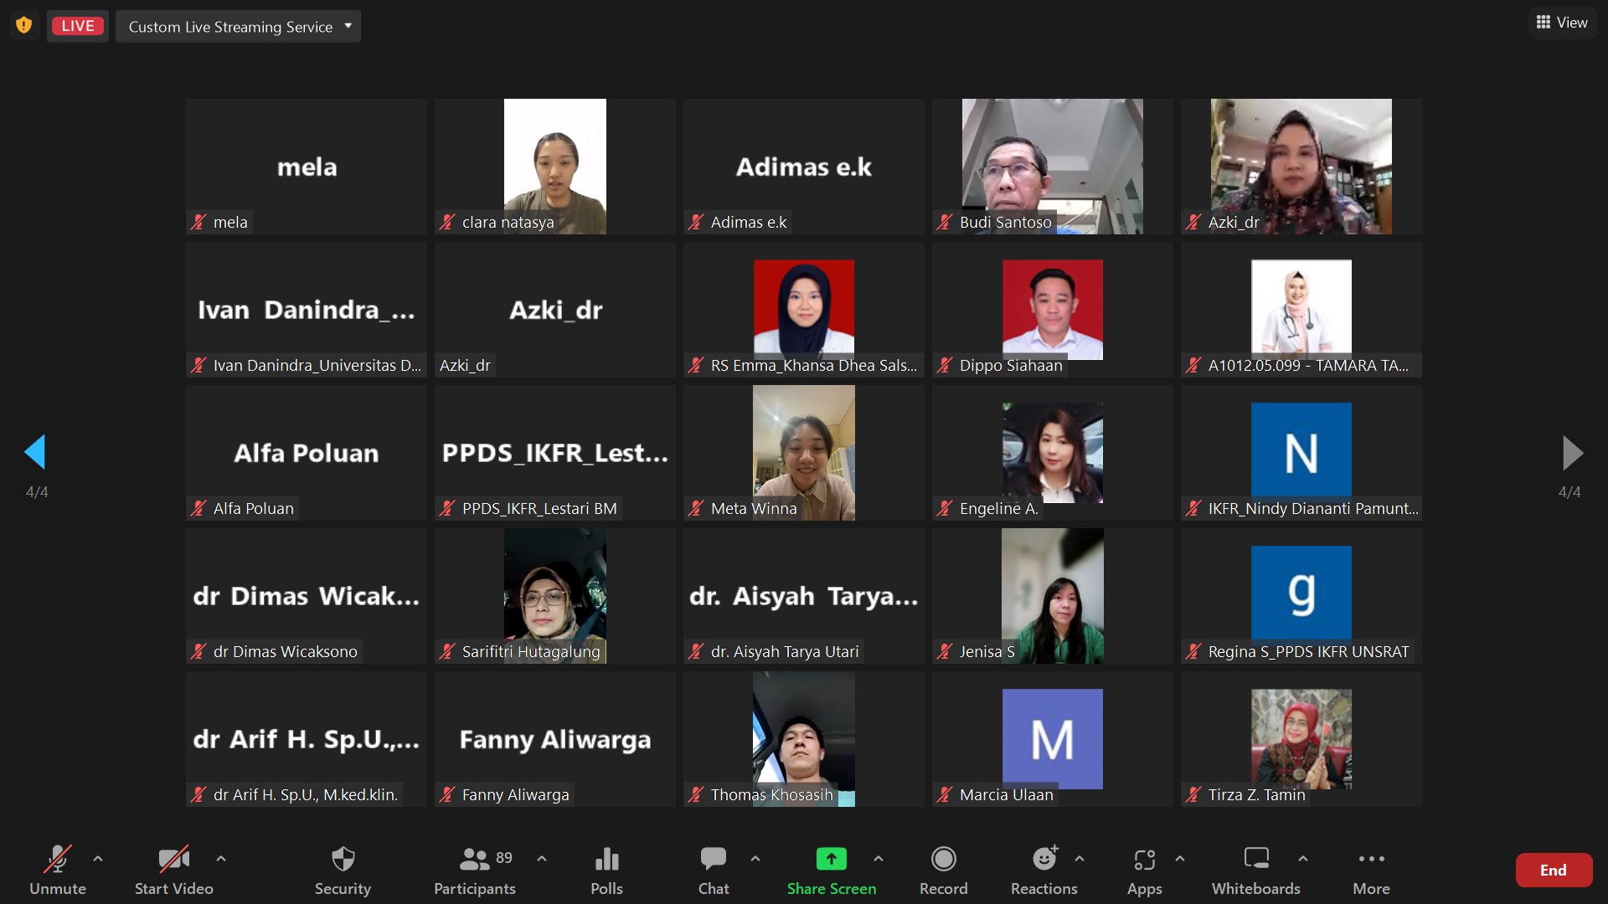The width and height of the screenshot is (1608, 904).
Task: Expand chevron next to Whiteboards
Action: coord(1303,859)
